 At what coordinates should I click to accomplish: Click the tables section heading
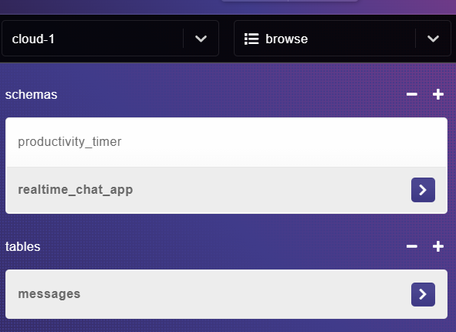[22, 247]
